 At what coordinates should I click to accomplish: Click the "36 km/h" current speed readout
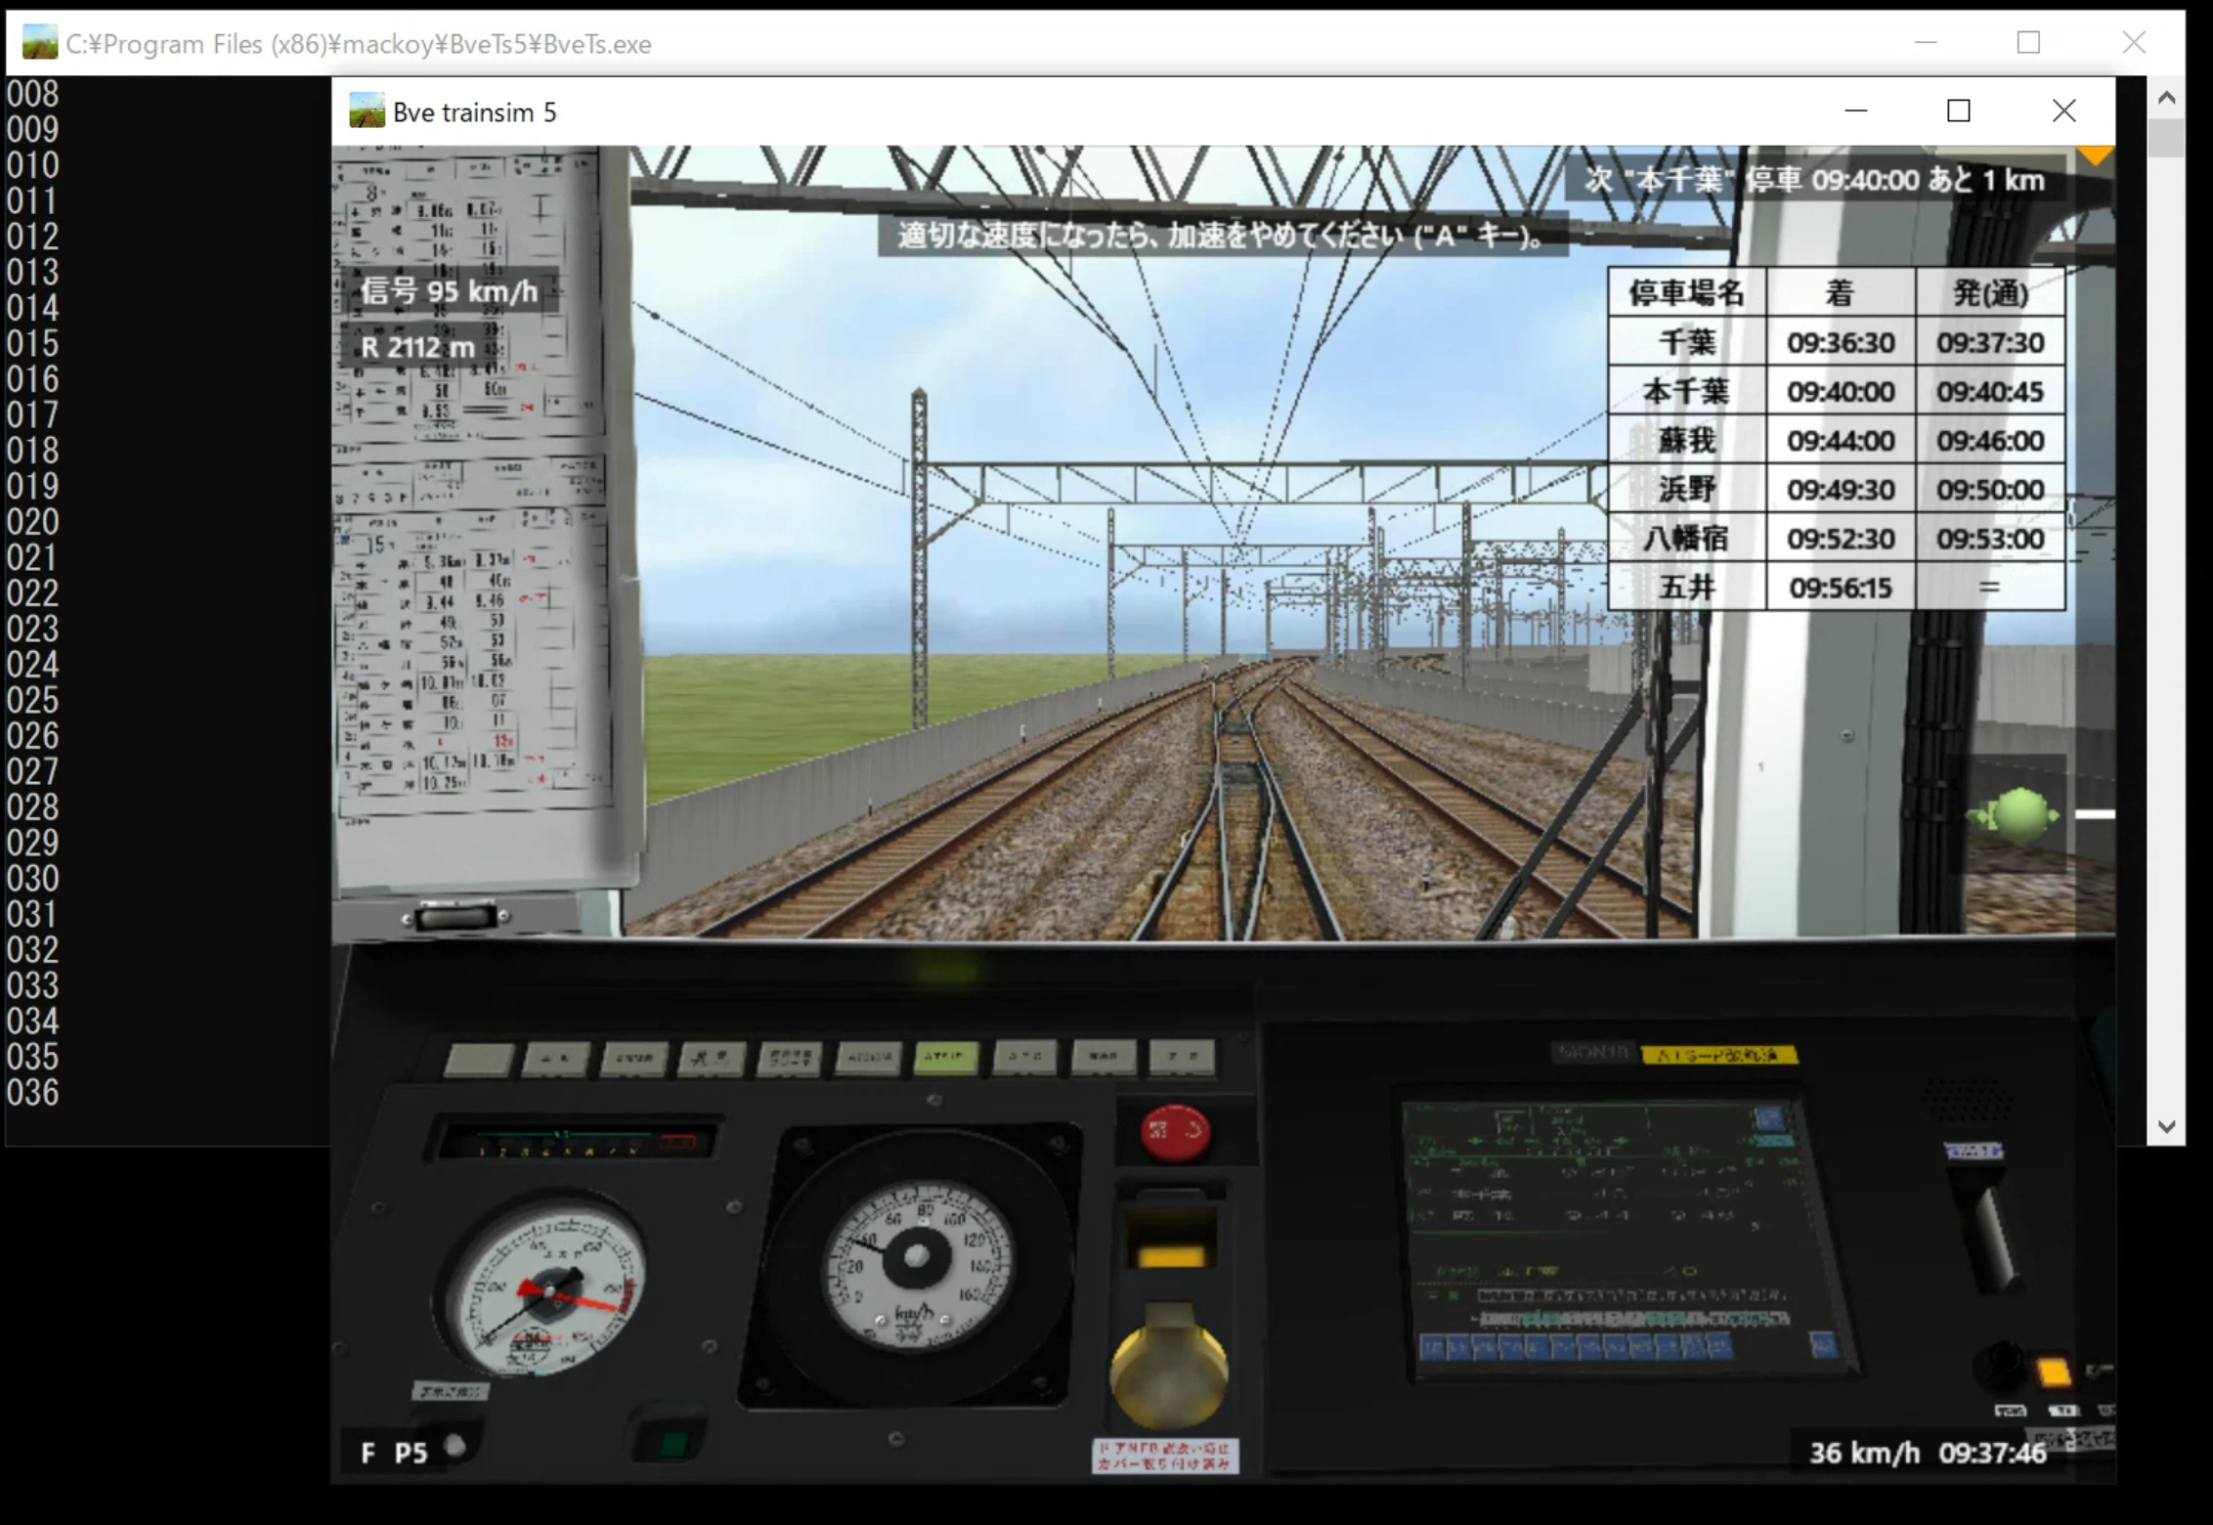pyautogui.click(x=1864, y=1453)
